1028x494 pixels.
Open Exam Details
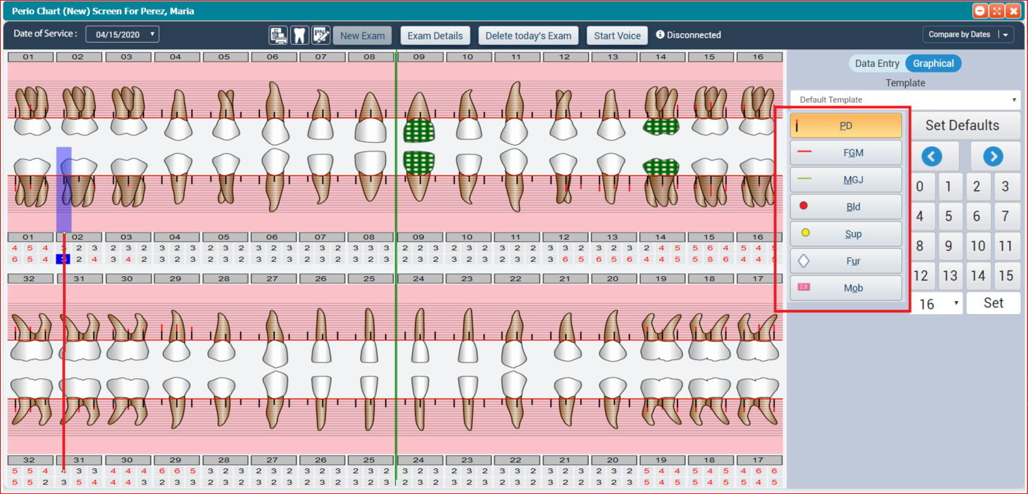pos(435,36)
